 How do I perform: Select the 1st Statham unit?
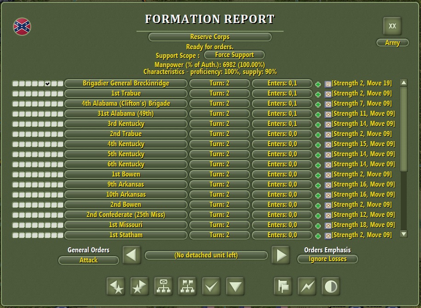tap(126, 235)
